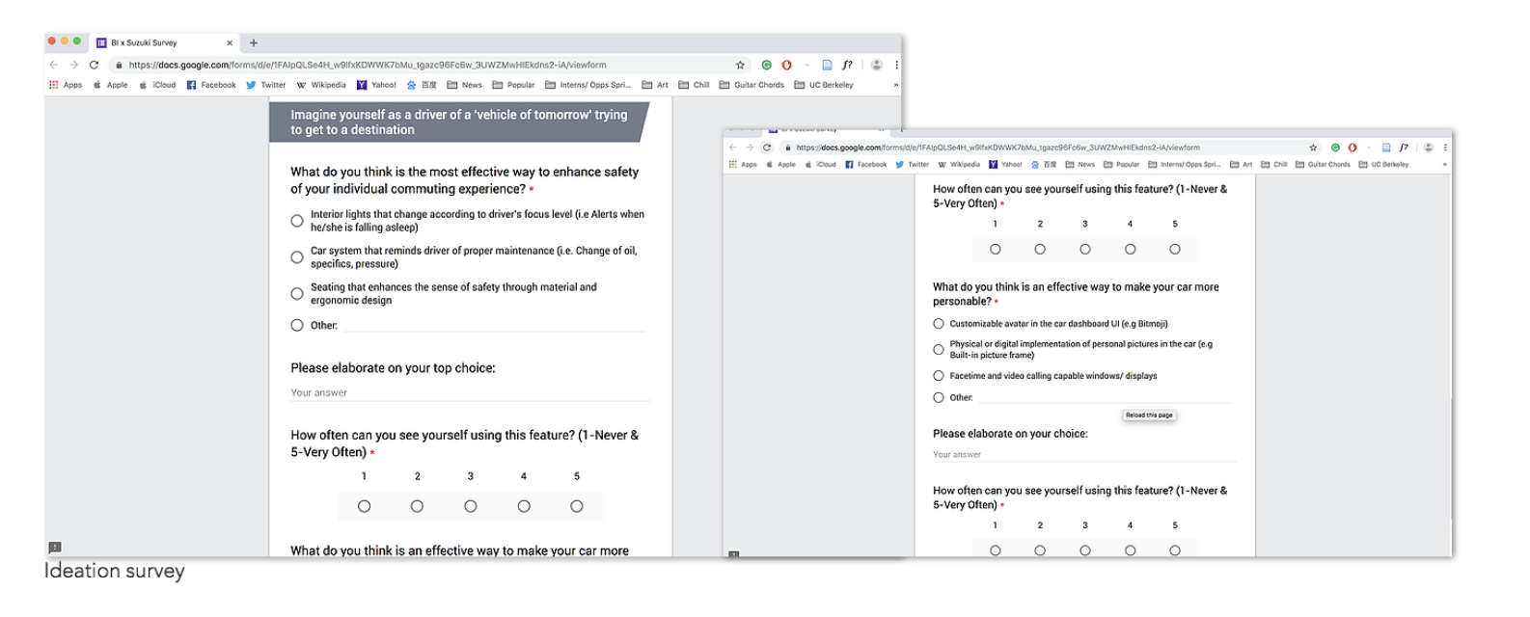Choose rating 5 in left window scale
Image resolution: width=1530 pixels, height=617 pixels.
click(x=577, y=506)
